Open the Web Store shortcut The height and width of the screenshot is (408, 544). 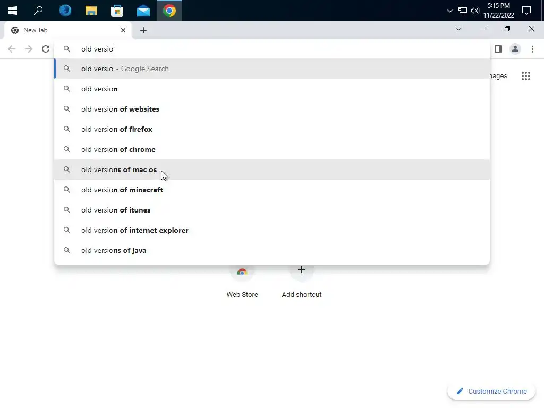click(x=242, y=283)
